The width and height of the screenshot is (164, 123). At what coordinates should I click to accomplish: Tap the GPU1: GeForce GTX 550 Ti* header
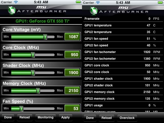pyautogui.click(x=43, y=21)
